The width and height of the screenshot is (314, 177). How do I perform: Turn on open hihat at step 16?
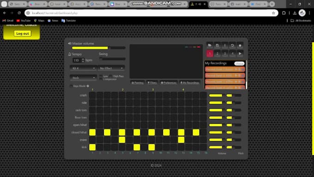coord(204,125)
